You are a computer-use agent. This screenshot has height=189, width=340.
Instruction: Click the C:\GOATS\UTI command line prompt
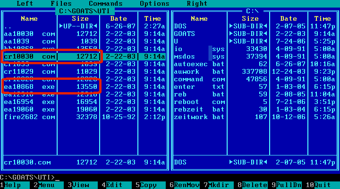tap(28, 178)
